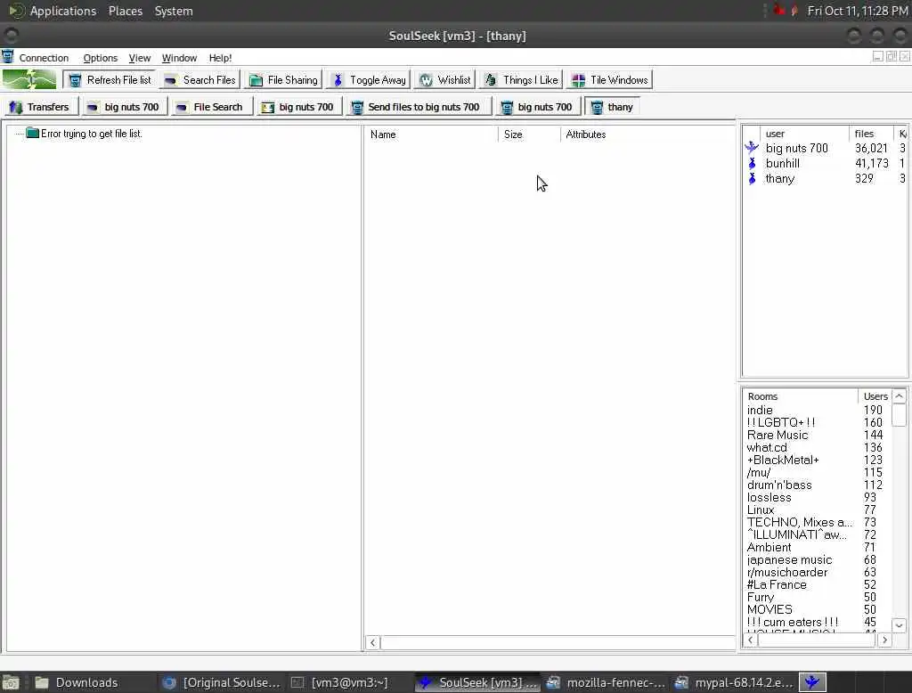Switch to Downloads window in taskbar
Viewport: 912px width, 693px height.
point(77,682)
